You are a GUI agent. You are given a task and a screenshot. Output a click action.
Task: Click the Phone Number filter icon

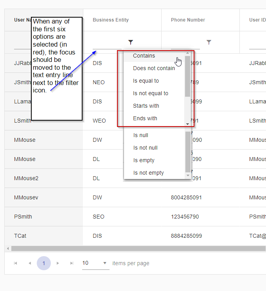(209, 42)
